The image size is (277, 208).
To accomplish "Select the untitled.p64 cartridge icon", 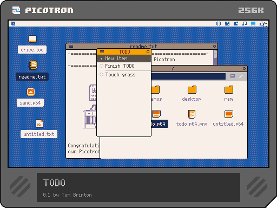I will click(x=229, y=114).
